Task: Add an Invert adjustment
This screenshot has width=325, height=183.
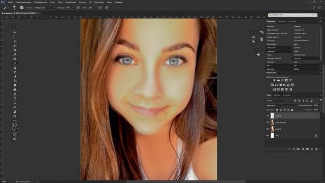Action: (x=274, y=89)
